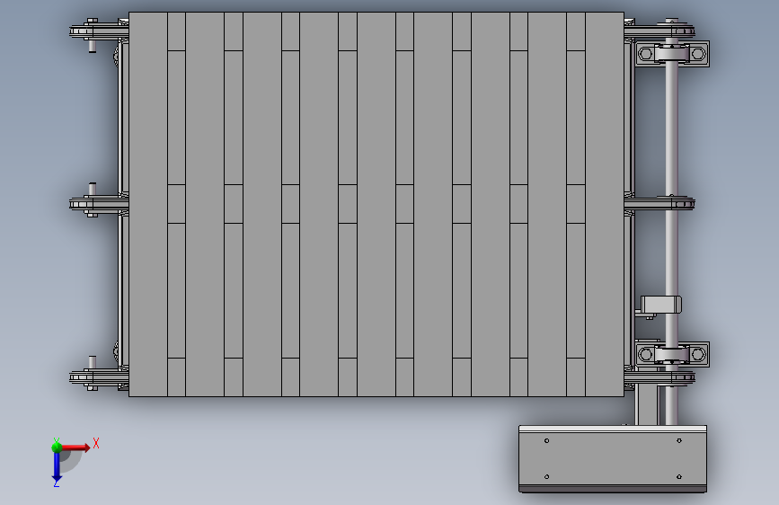Select the top-left idler sprocket assembly
The image size is (779, 505).
coord(98,33)
